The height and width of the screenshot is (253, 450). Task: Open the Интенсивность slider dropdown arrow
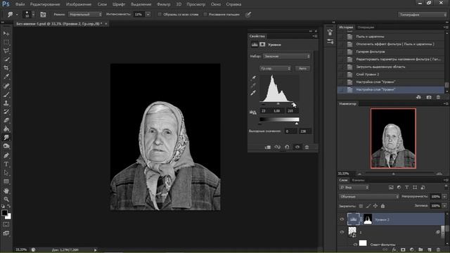[148, 14]
